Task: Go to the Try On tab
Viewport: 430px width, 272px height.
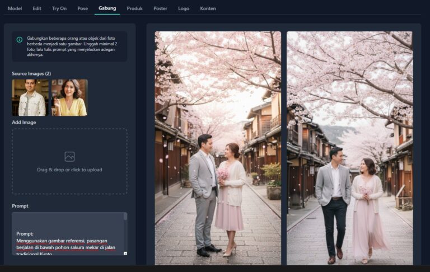Action: coord(59,8)
